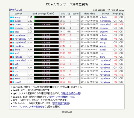Click the page title 2ちゃんねる サーバ負荷監視所
Viewport: 134px width, 118px height.
point(67,4)
